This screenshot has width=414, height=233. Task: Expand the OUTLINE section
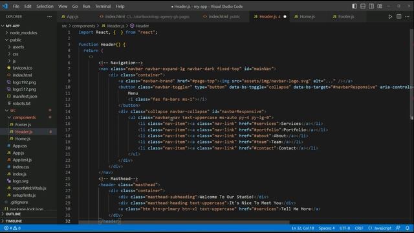(x=28, y=214)
